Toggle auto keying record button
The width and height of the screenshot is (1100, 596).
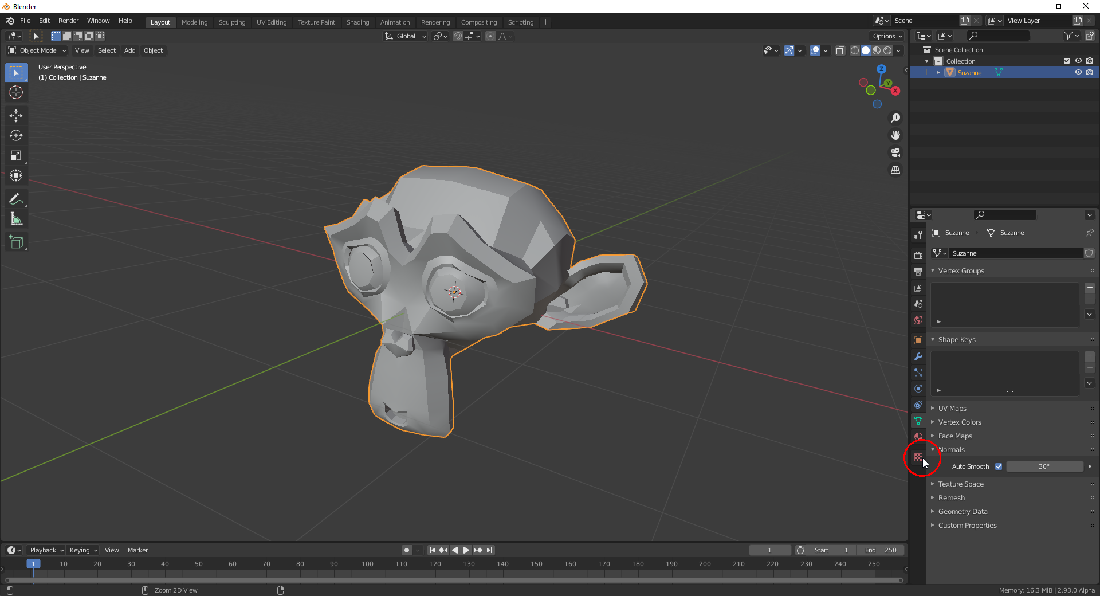point(407,550)
